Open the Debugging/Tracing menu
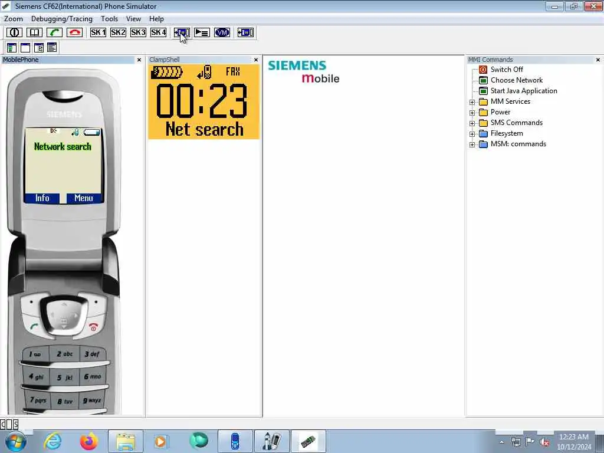 tap(61, 19)
